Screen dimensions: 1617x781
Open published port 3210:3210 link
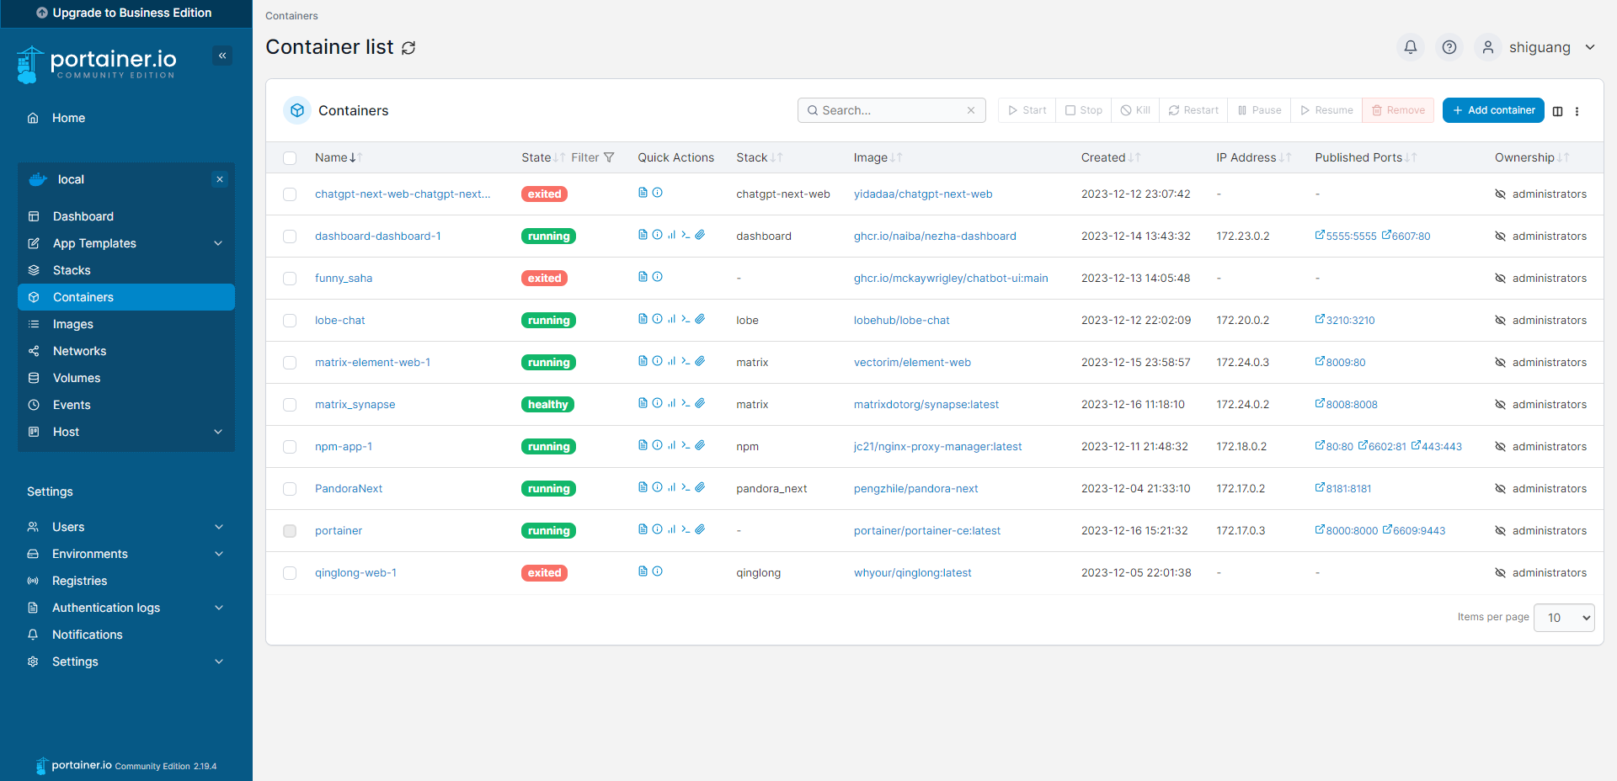[1345, 320]
